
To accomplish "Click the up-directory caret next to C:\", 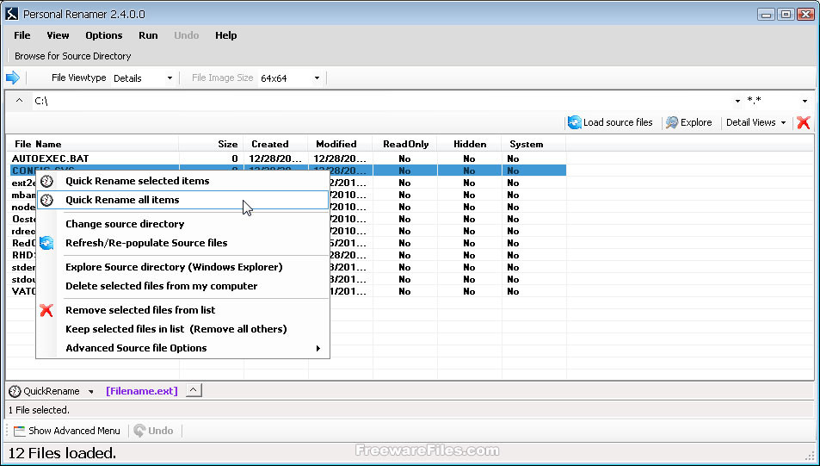I will coord(19,101).
